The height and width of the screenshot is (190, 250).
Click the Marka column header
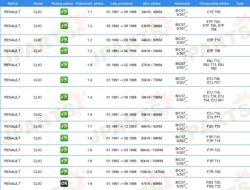(x=12, y=4)
